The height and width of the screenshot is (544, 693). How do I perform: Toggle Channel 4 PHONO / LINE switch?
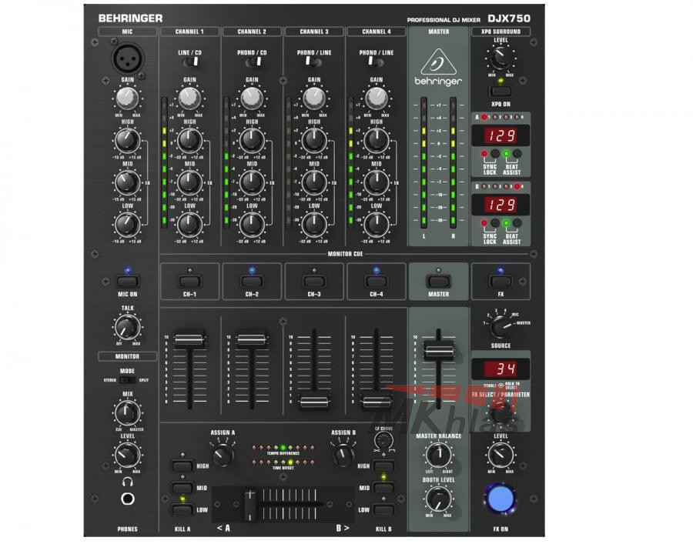pyautogui.click(x=375, y=62)
